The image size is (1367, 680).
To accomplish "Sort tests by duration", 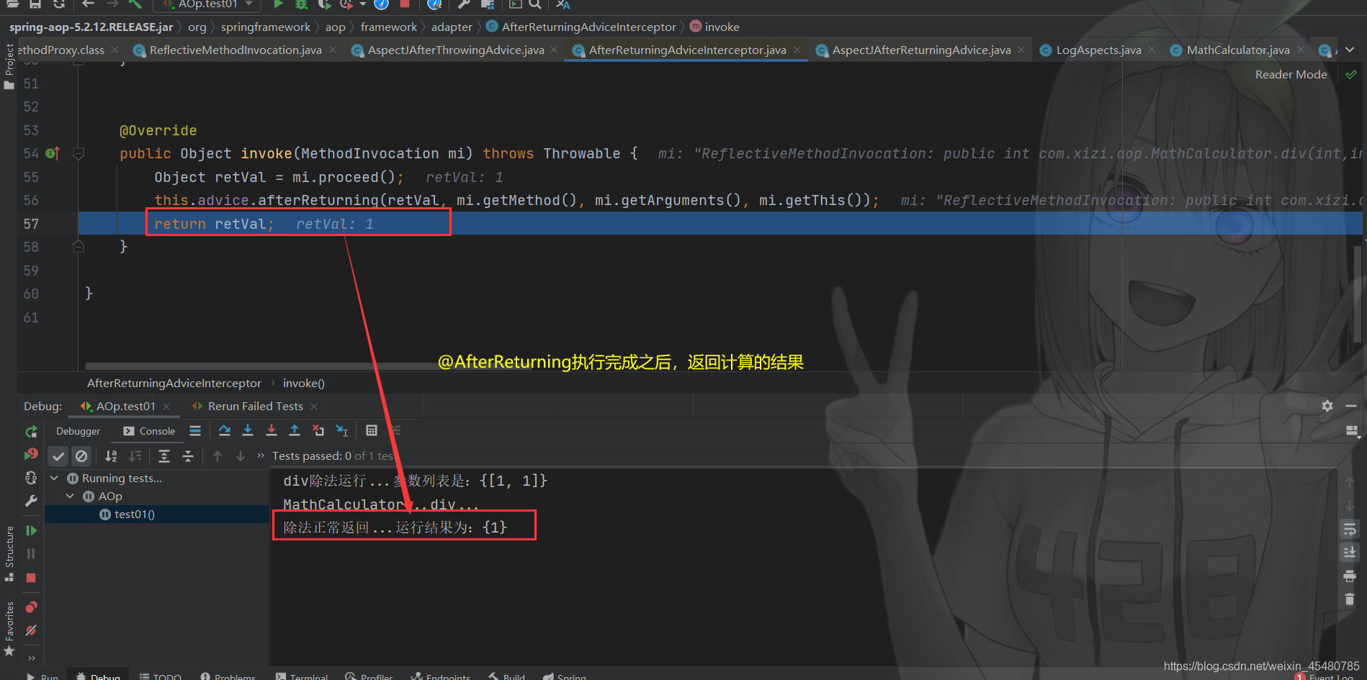I will click(135, 455).
